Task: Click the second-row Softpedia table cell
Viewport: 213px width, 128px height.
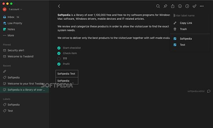Action: [x=67, y=81]
